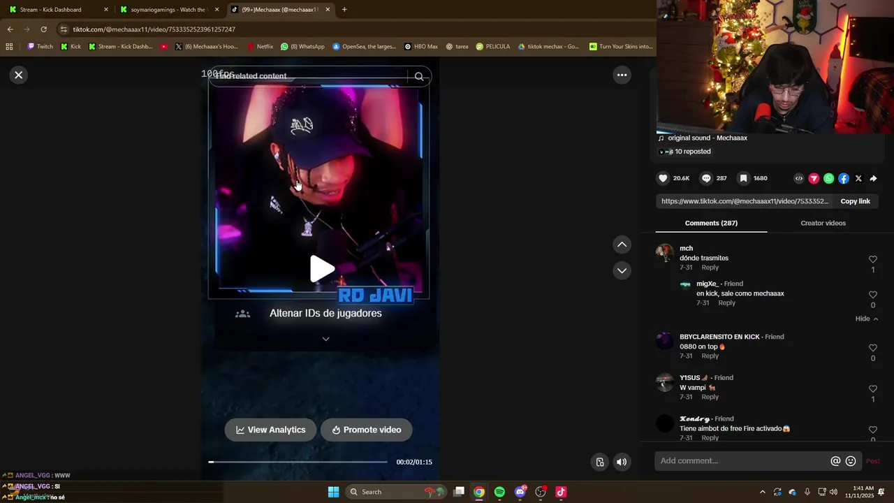
Task: Open mch's profile avatar
Action: (x=664, y=252)
